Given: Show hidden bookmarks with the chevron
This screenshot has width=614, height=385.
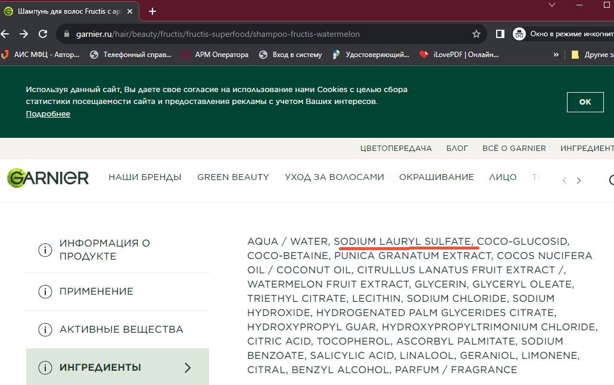Looking at the screenshot, I should (556, 55).
